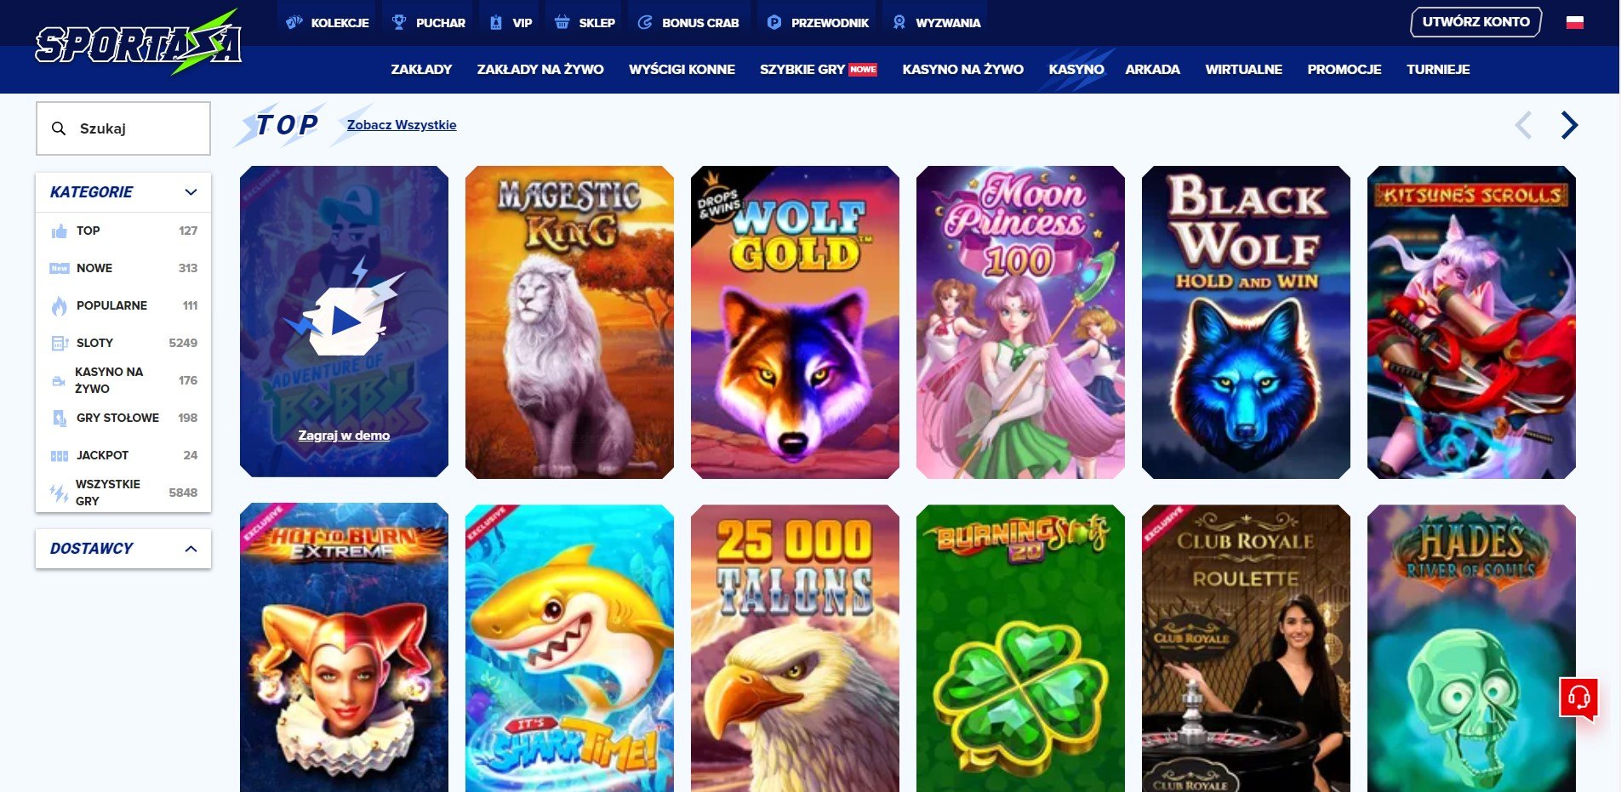
Task: Click the Polish flag language icon
Action: (1575, 22)
